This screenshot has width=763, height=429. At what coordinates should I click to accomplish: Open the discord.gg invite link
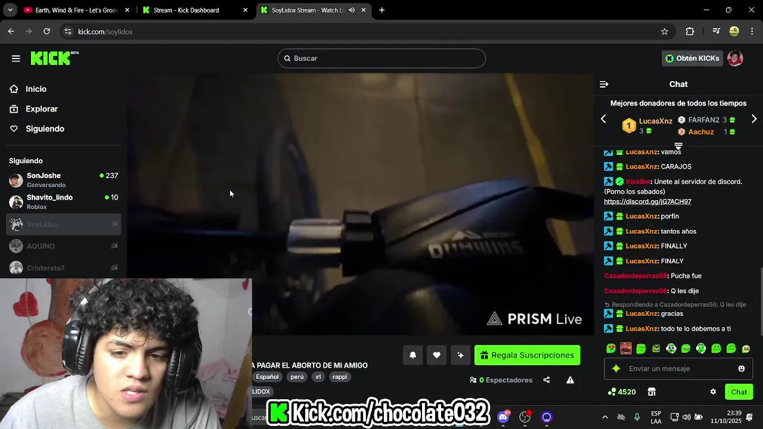647,201
